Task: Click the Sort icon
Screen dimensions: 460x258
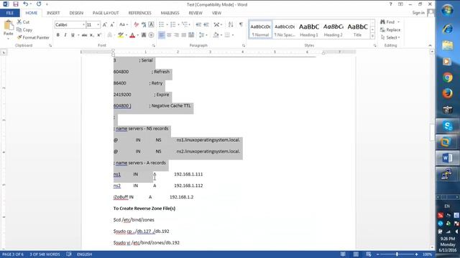Action: point(231,24)
